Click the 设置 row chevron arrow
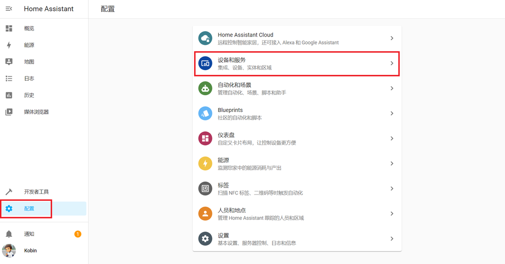 pos(392,239)
